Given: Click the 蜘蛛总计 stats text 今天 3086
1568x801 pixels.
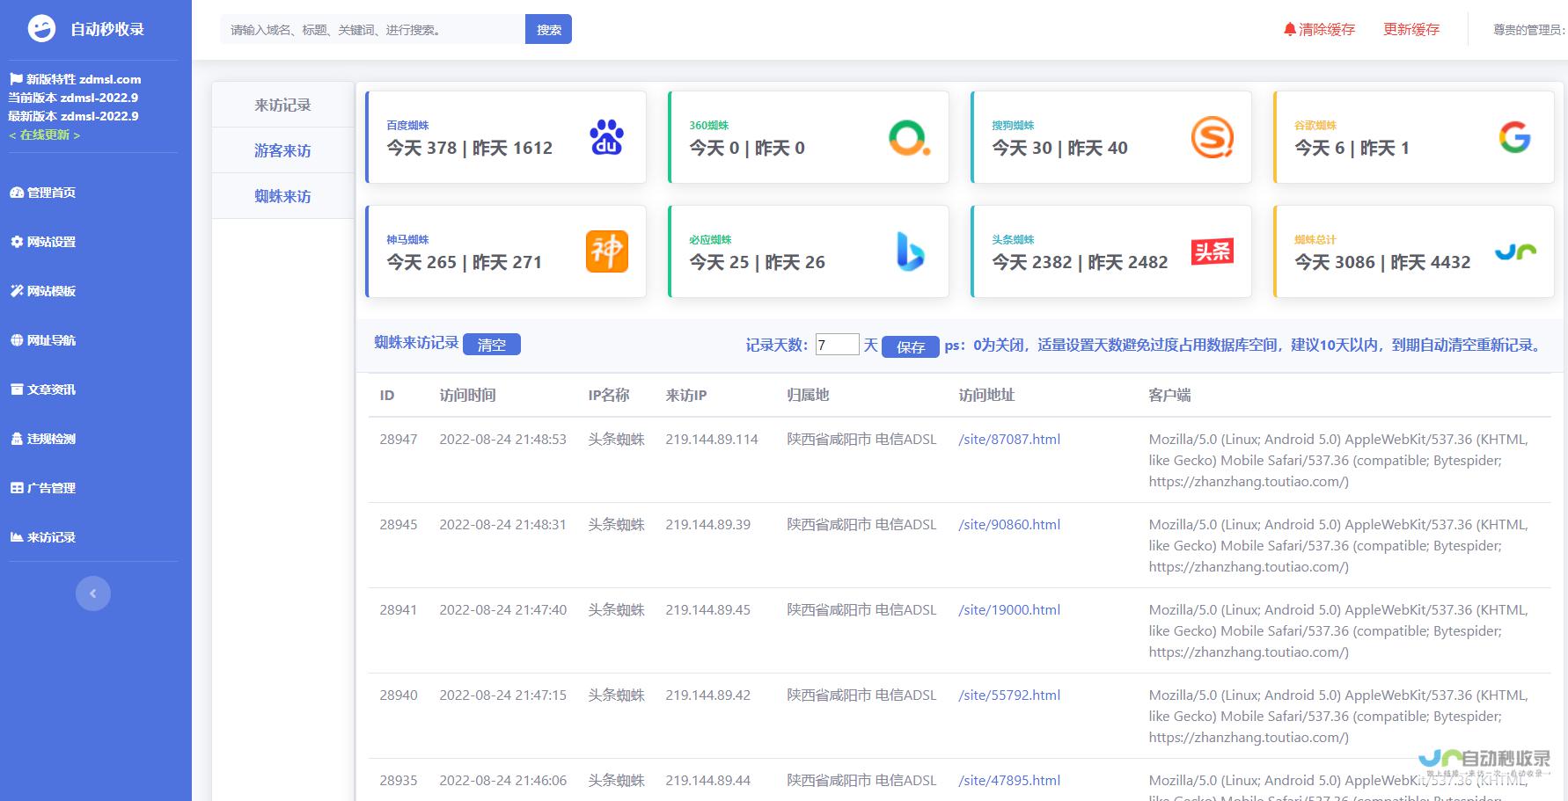Looking at the screenshot, I should click(x=1335, y=262).
